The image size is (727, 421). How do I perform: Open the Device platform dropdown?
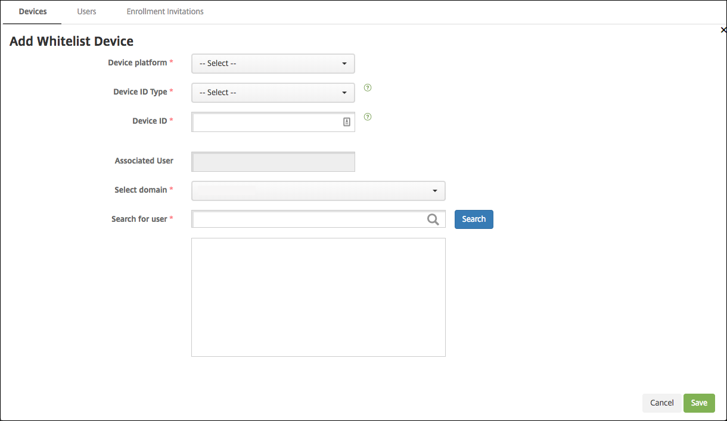(x=273, y=64)
